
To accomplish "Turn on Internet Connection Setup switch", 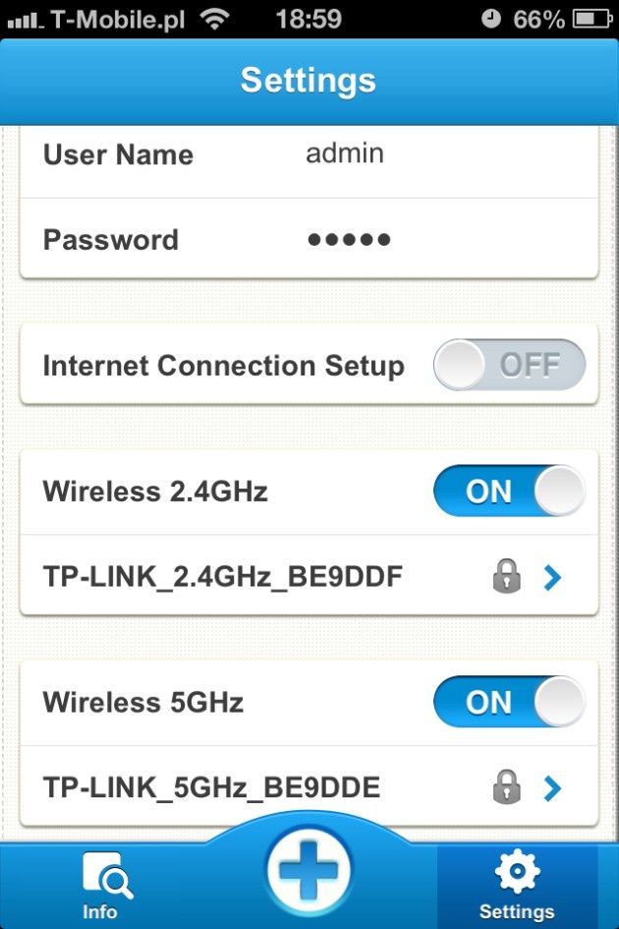I will (x=509, y=365).
